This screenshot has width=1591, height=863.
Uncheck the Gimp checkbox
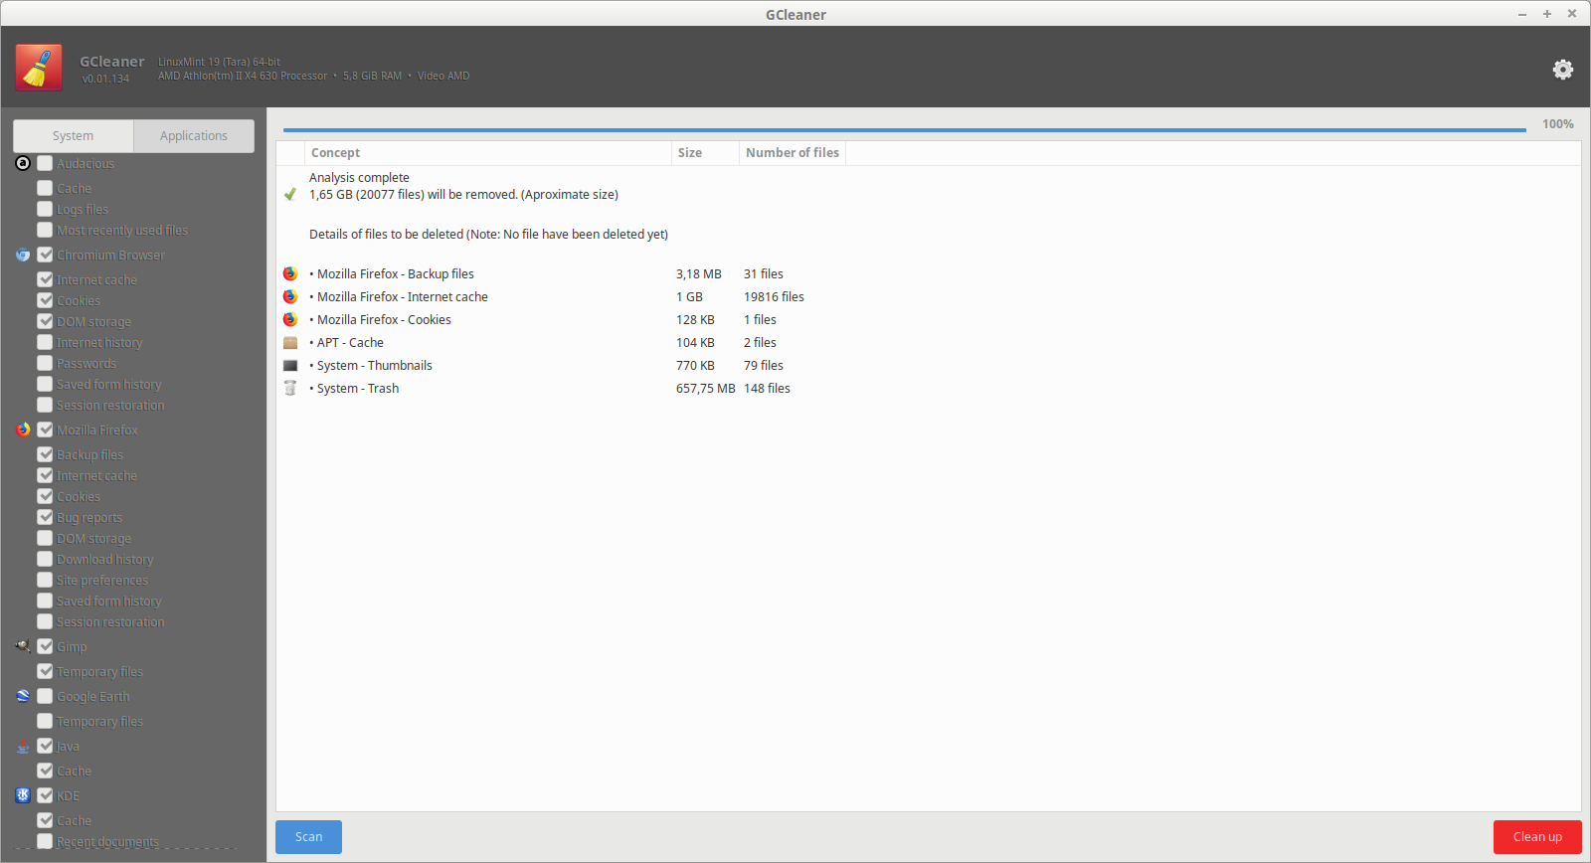(45, 646)
